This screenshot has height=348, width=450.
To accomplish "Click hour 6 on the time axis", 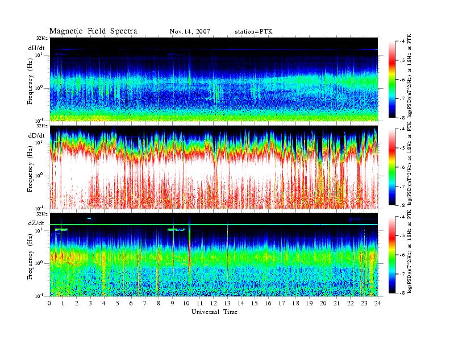I will click(131, 303).
